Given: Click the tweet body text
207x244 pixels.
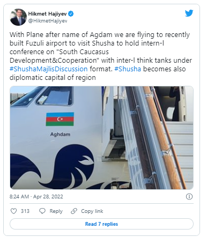Looking at the screenshot, I should tap(101, 56).
